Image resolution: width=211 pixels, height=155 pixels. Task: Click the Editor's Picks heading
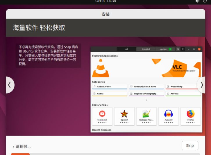pos(100,105)
